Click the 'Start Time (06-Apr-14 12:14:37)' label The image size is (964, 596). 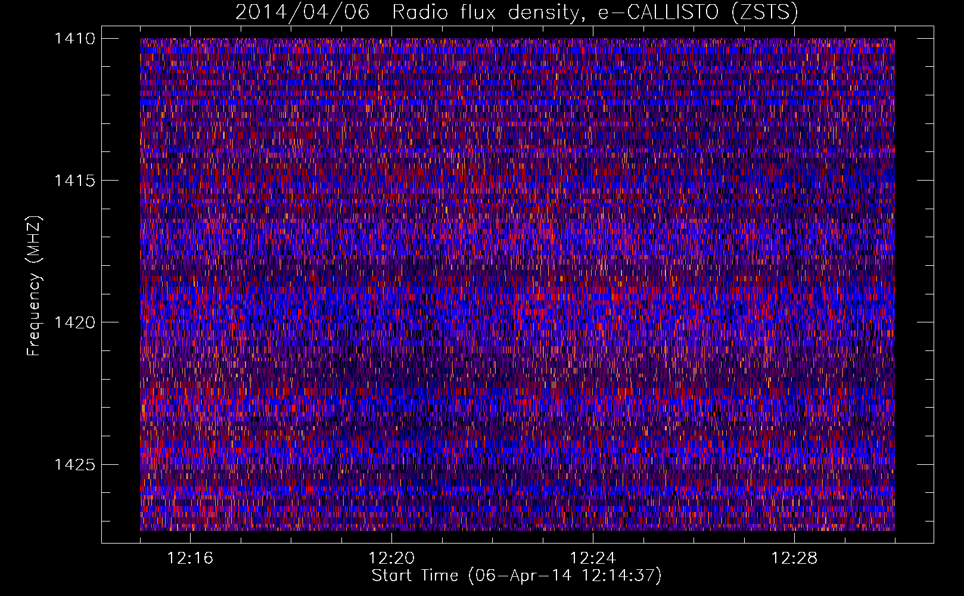[517, 576]
